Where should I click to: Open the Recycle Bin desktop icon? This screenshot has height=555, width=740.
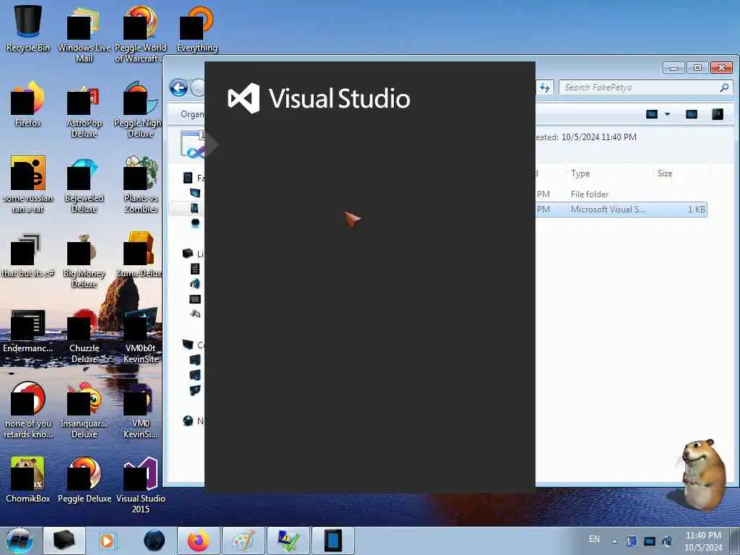point(28,28)
